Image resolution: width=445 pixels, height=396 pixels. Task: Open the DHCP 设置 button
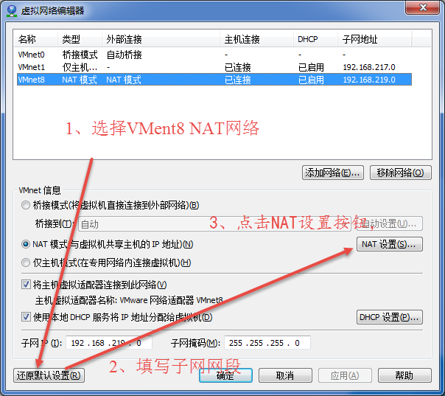click(x=390, y=317)
